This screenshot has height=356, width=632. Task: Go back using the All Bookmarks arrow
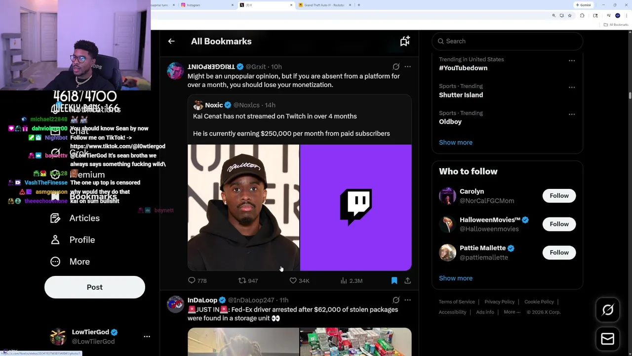[171, 42]
